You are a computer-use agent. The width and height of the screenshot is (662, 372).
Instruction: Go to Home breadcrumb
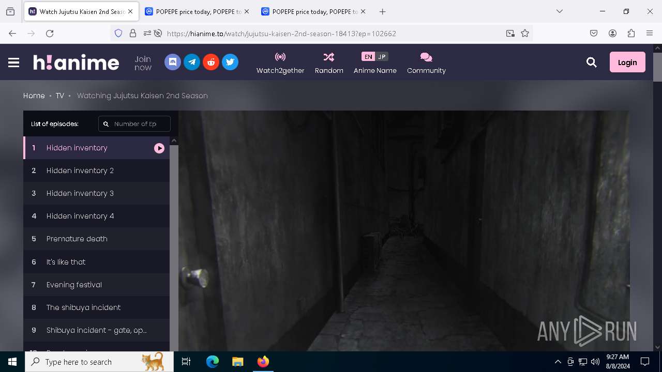tap(34, 96)
